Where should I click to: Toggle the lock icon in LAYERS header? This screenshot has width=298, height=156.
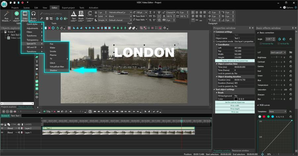[x=5, y=125]
